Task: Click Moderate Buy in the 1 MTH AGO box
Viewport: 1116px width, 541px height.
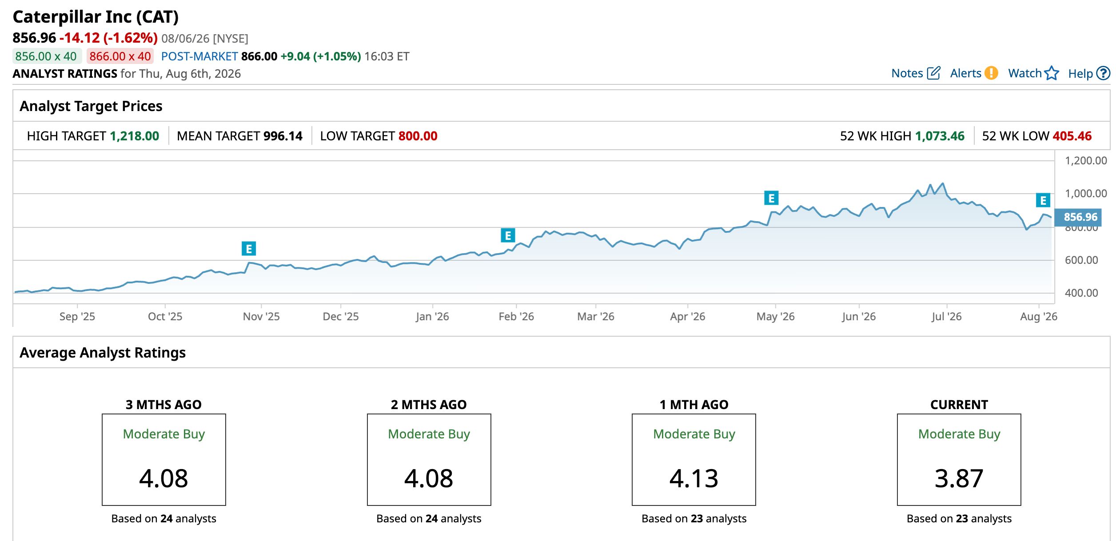Action: (694, 434)
